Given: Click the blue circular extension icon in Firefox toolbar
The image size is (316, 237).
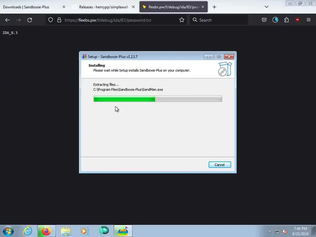Looking at the screenshot, I should point(275,20).
